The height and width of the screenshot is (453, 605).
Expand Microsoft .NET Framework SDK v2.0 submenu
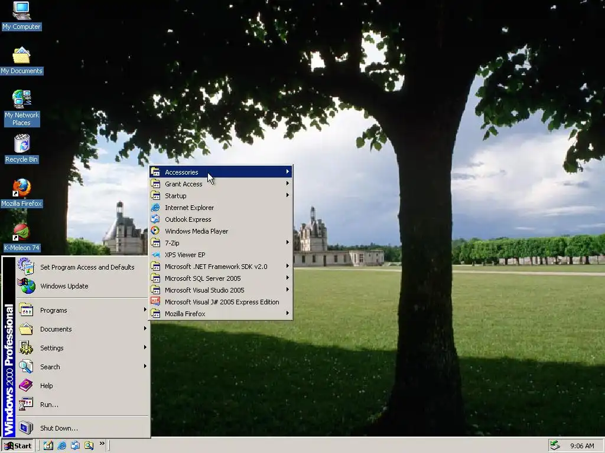(x=288, y=266)
